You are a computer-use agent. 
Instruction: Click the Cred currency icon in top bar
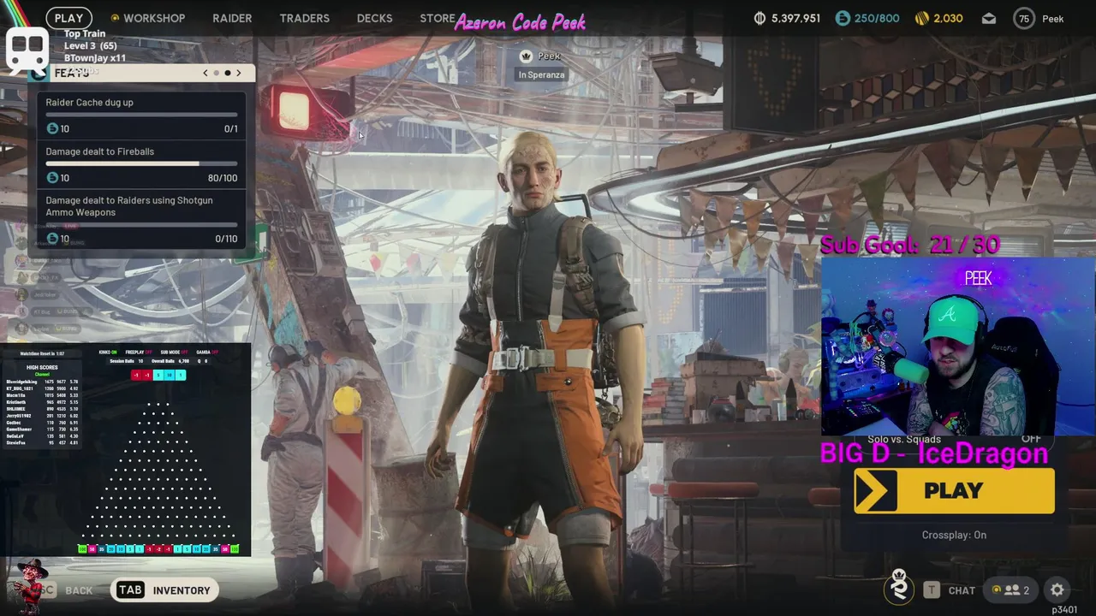point(843,18)
